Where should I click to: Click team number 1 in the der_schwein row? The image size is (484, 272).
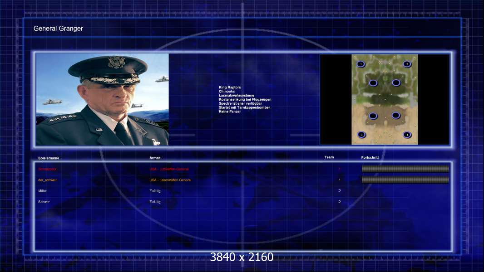click(340, 180)
